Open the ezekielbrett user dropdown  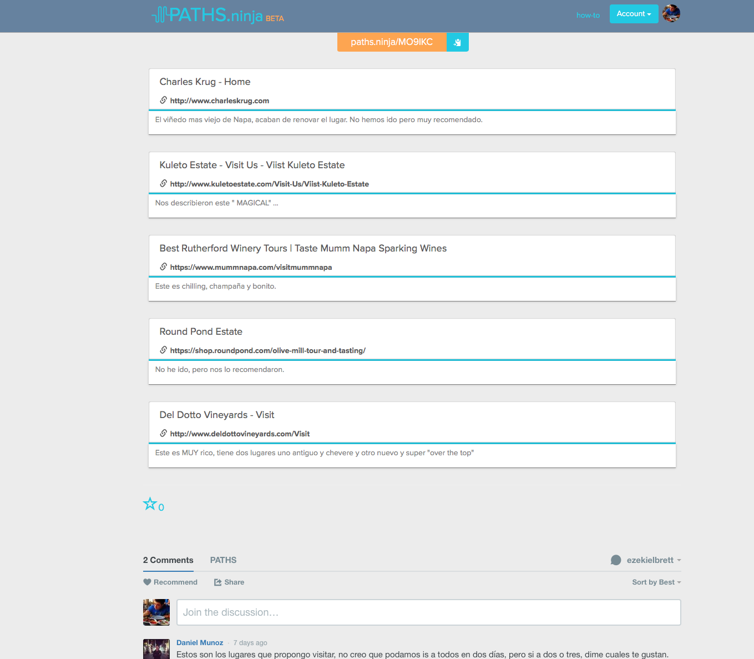coord(654,560)
